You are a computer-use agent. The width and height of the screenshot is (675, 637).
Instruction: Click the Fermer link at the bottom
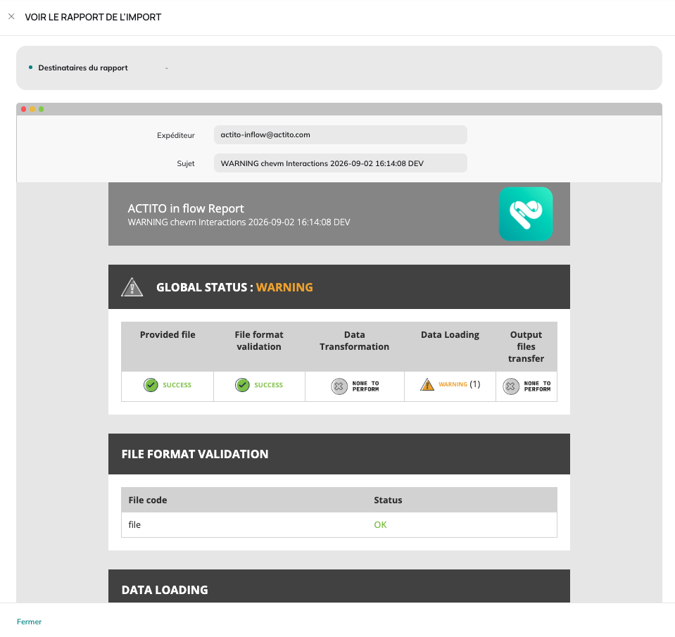pos(30,622)
